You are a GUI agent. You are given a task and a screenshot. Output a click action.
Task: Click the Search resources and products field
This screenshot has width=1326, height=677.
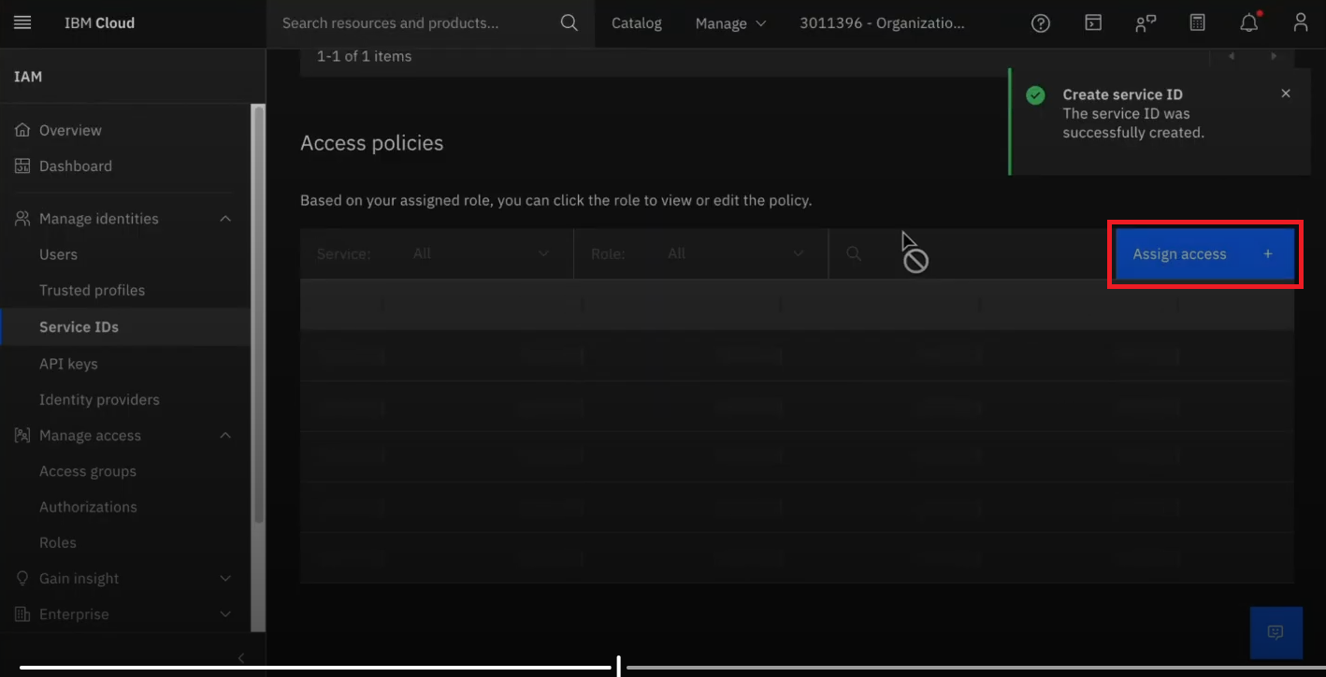[x=411, y=23]
